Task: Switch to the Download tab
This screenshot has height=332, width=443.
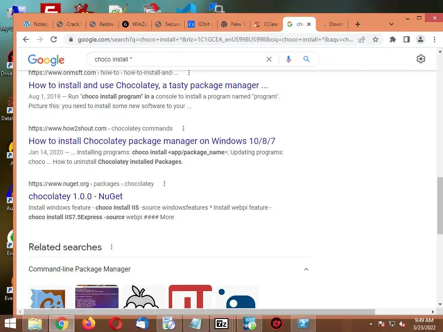Action: (x=333, y=24)
